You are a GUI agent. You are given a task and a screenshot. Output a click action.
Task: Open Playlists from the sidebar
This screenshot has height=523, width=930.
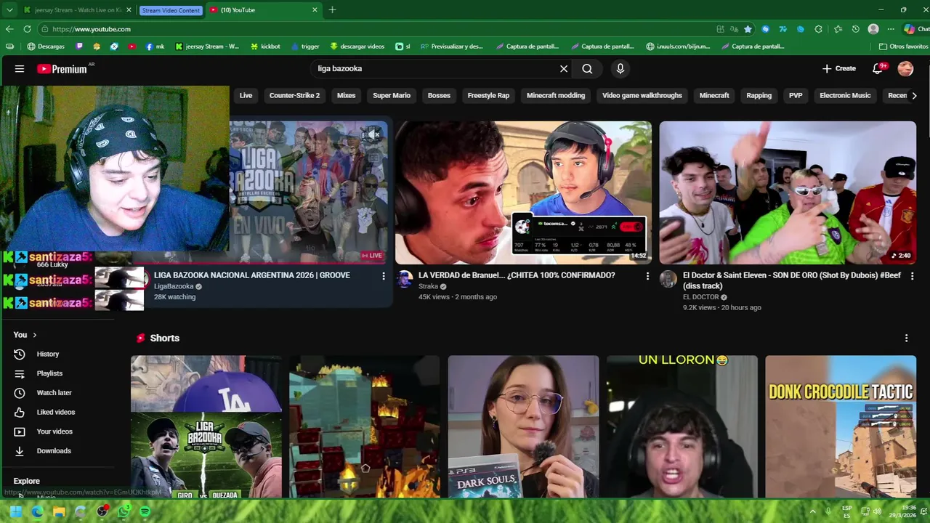(49, 373)
